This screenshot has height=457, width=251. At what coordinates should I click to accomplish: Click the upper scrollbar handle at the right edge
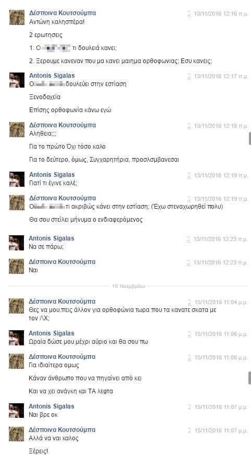pyautogui.click(x=250, y=138)
